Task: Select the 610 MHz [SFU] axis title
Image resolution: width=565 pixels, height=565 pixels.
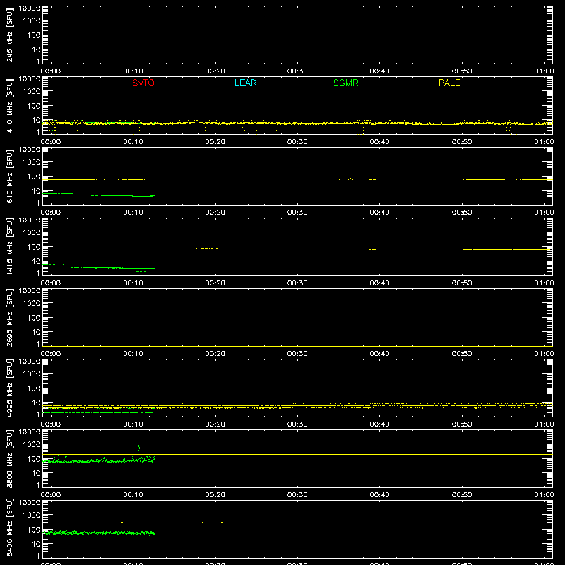Action: (x=9, y=176)
